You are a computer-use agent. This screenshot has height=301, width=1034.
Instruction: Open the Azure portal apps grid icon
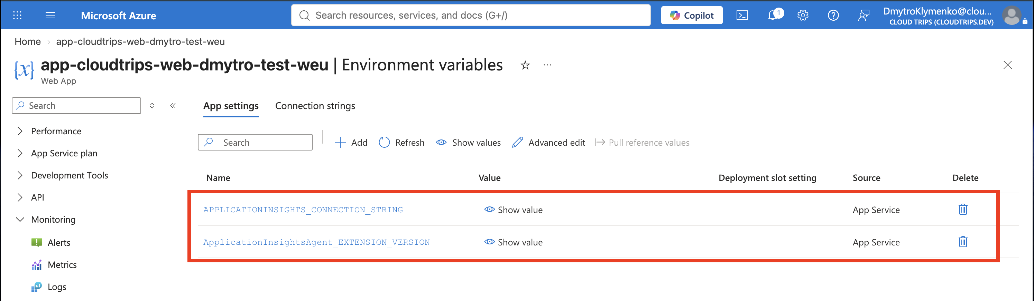pos(17,15)
